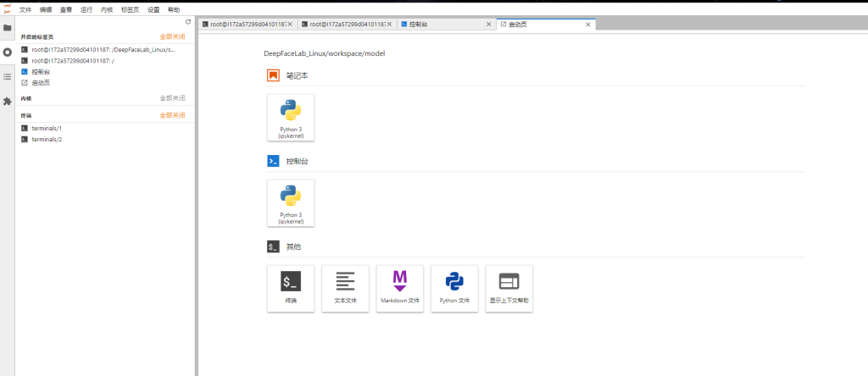Create a new Python 文件 from launcher

point(454,289)
